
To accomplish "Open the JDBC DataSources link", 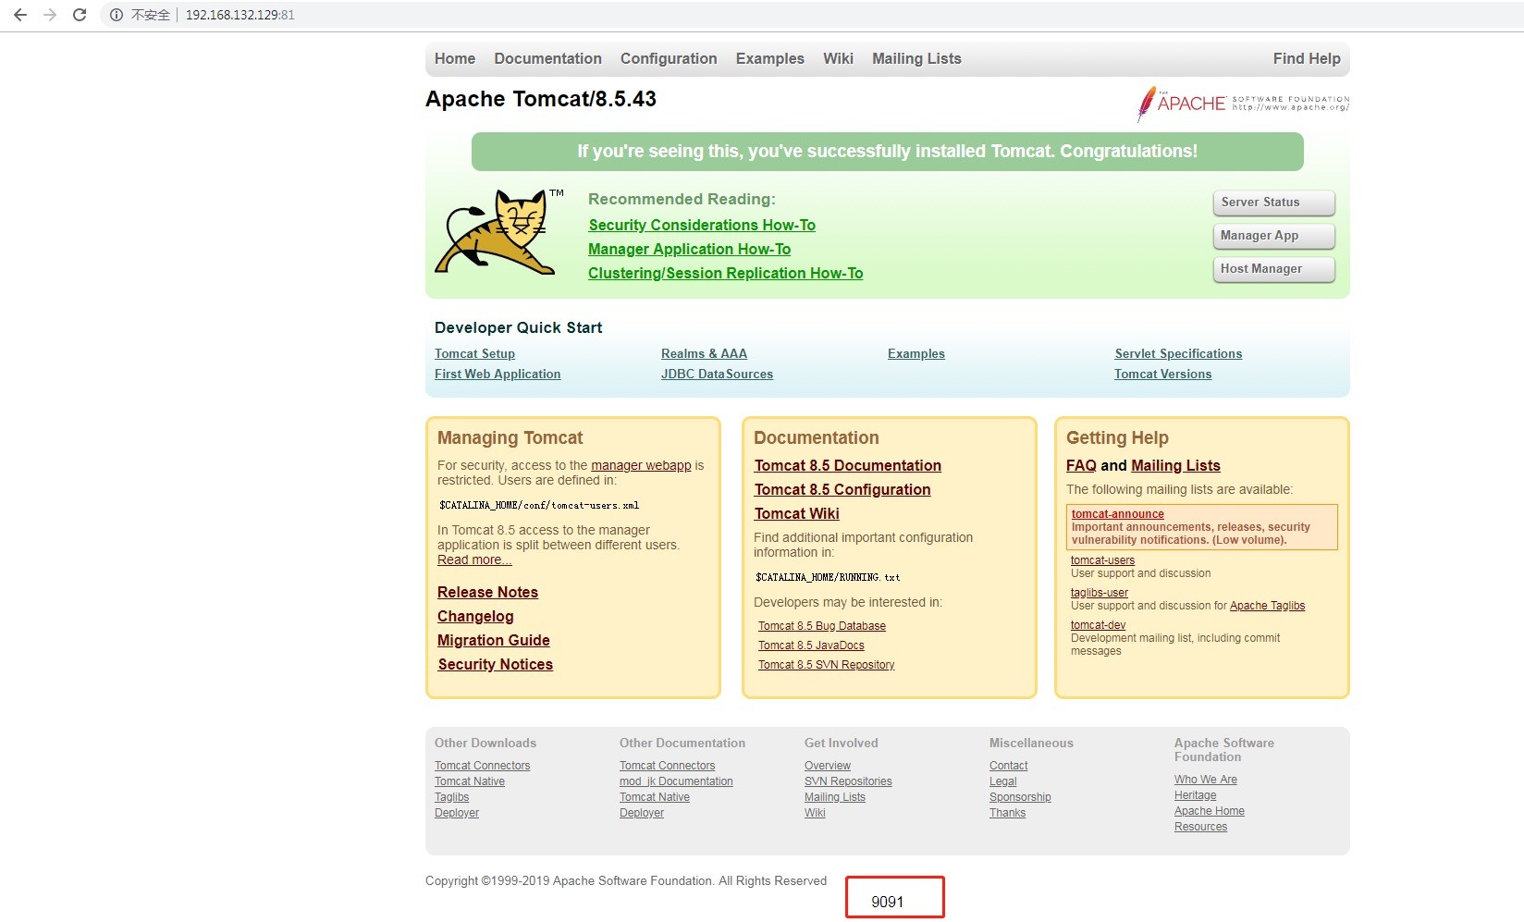I will (x=717, y=374).
